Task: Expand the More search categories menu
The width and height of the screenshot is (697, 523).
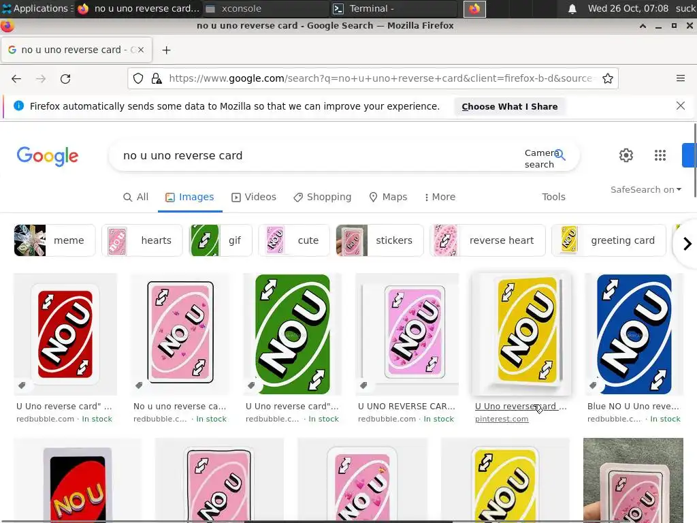Action: pyautogui.click(x=440, y=197)
